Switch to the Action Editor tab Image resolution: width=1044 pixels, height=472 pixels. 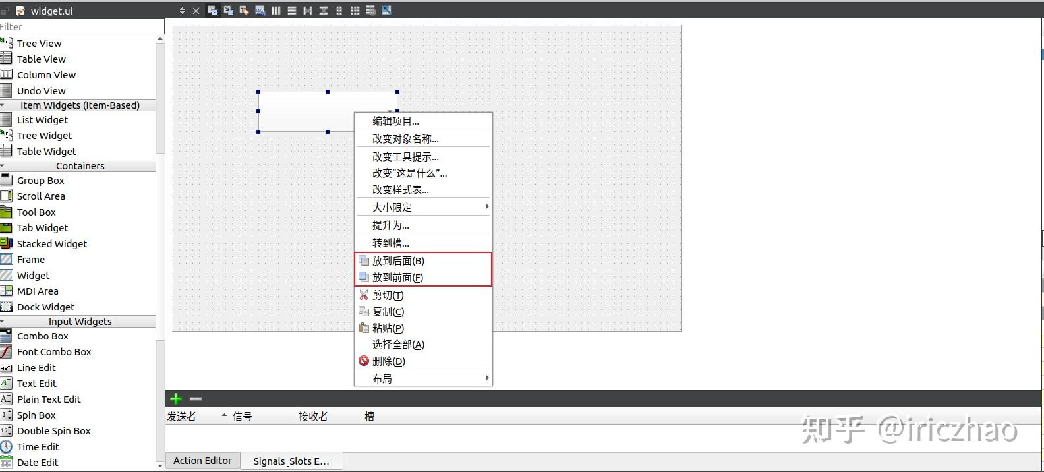click(x=202, y=461)
